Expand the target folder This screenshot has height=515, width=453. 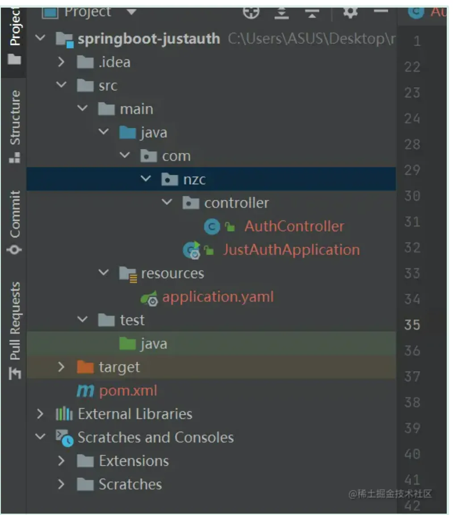[x=62, y=367]
